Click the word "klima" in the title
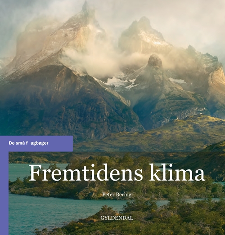Image resolution: width=225 pixels, height=235 pixels. click(x=177, y=173)
